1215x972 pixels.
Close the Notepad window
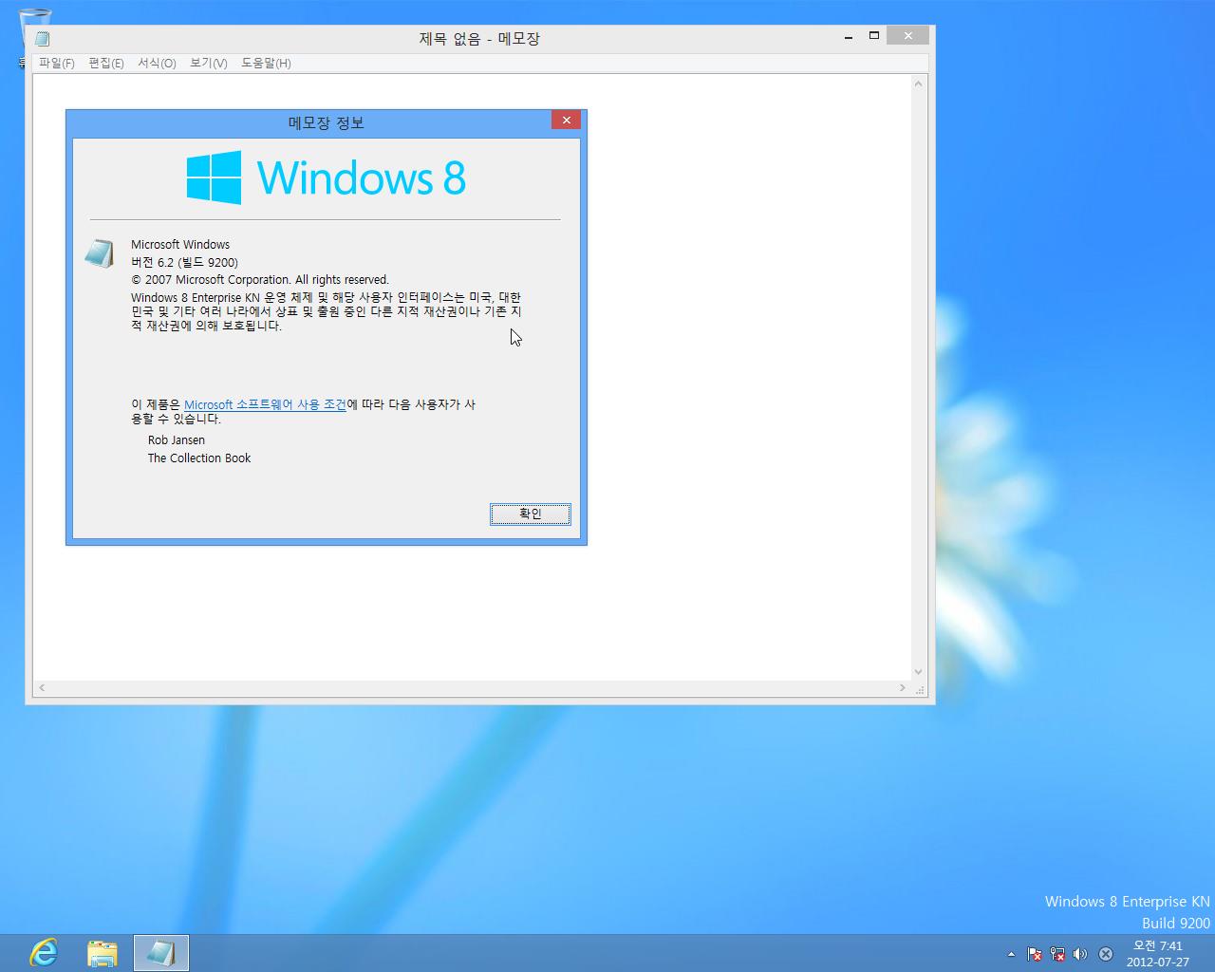[908, 36]
